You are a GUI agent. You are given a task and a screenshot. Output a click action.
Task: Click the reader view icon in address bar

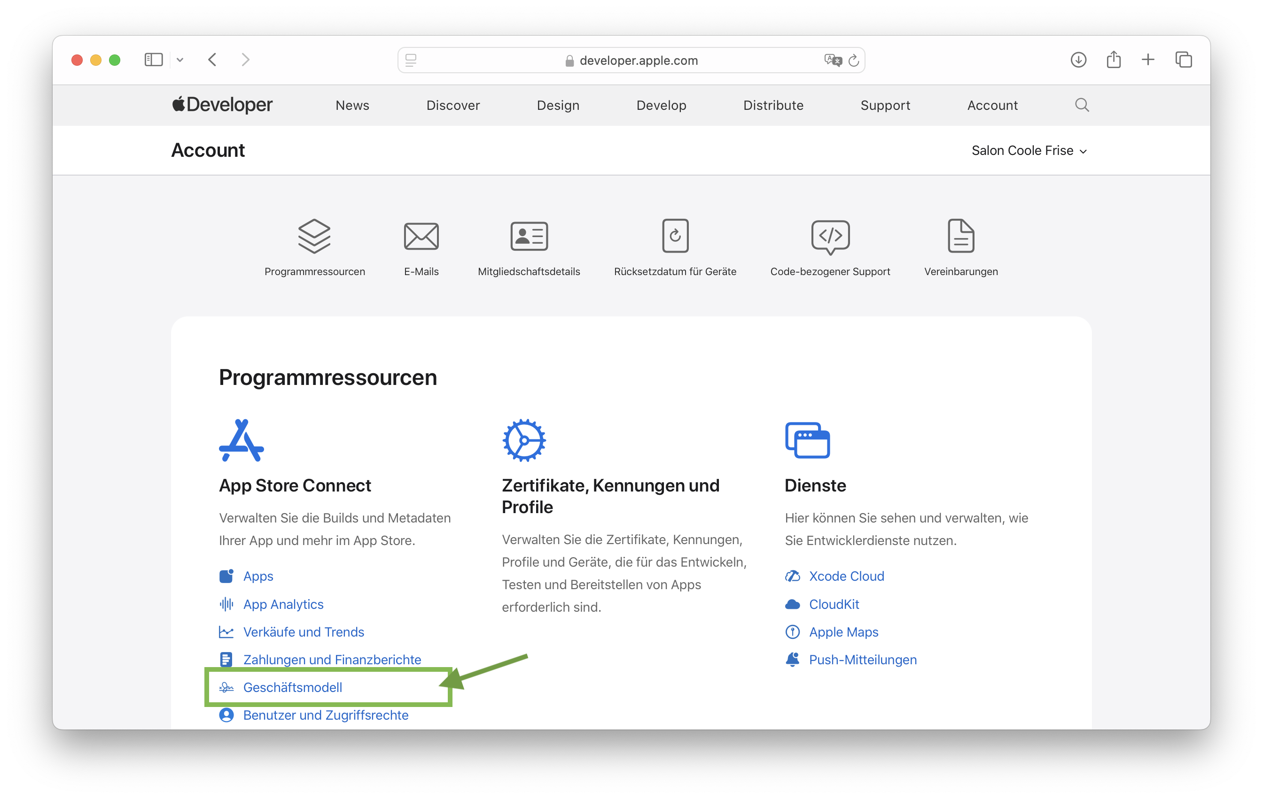[411, 60]
